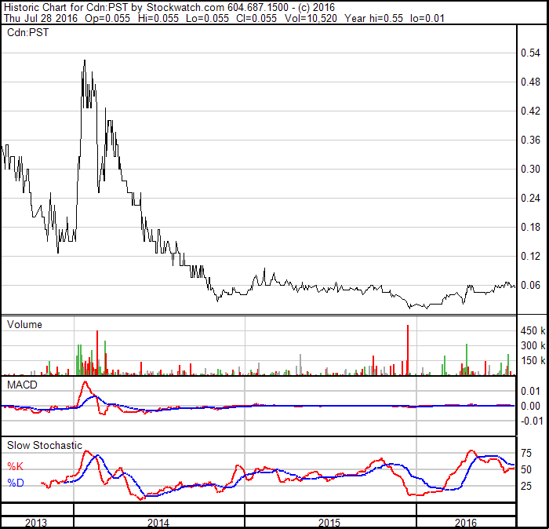Screen dimensions: 549x529
Task: Click the 0.18 price axis label
Action: point(530,228)
